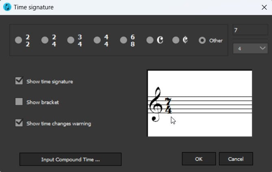This screenshot has width=272, height=172.
Task: Select the common time C symbol option
Action: coord(150,40)
